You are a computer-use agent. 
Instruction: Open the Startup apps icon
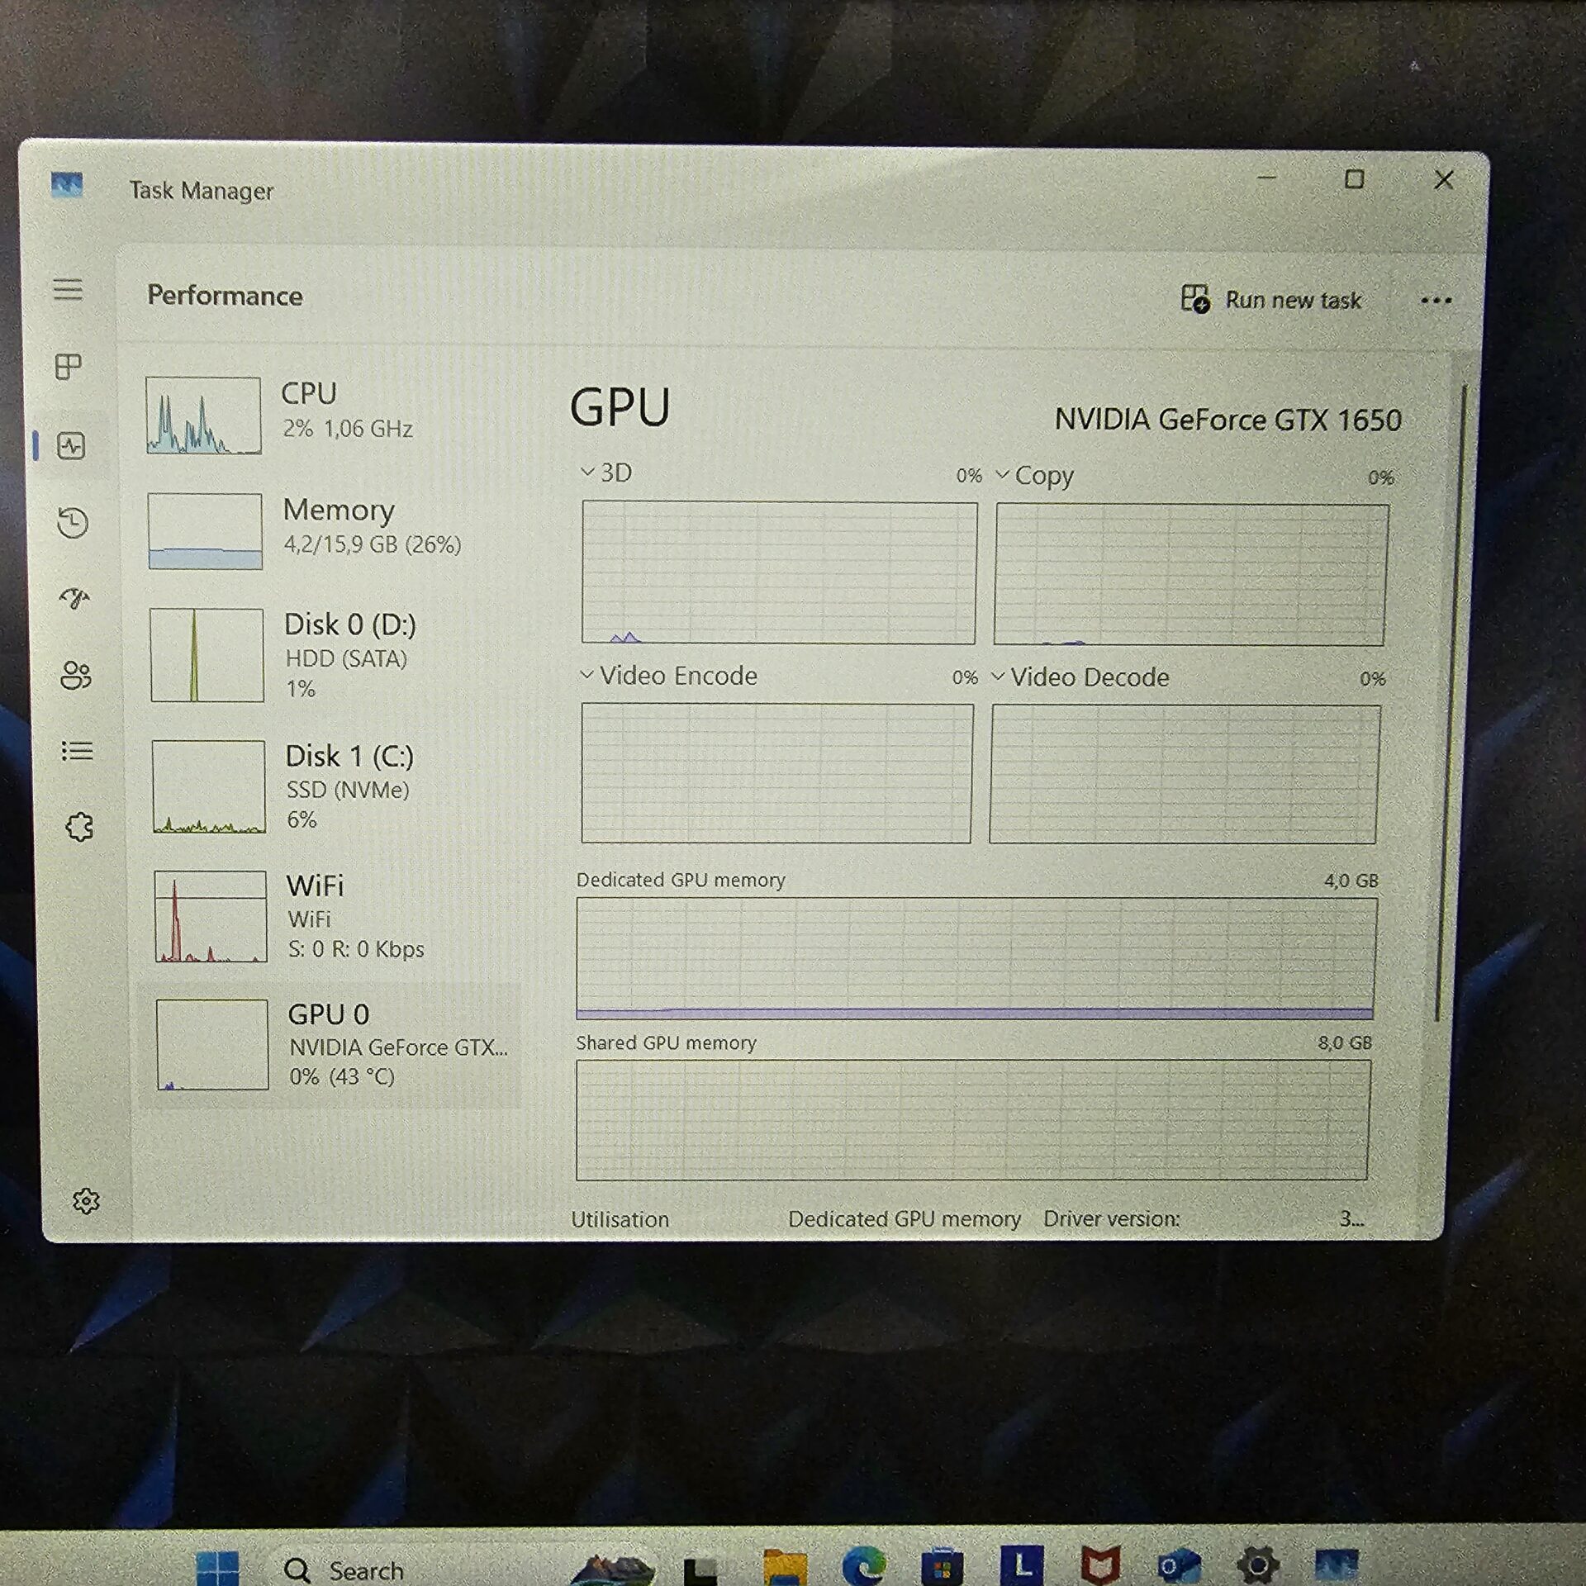tap(74, 598)
